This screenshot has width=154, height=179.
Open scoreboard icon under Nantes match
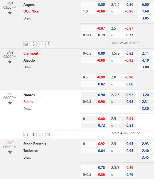pyautogui.click(x=26, y=135)
